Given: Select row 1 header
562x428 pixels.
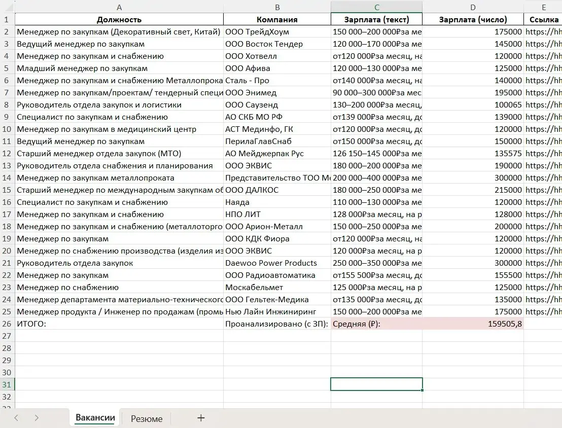Looking at the screenshot, I should pyautogui.click(x=7, y=20).
